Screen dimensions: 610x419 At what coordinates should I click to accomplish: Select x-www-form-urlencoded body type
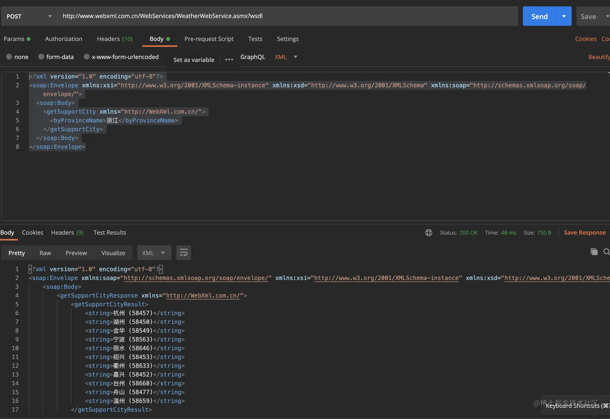point(86,57)
